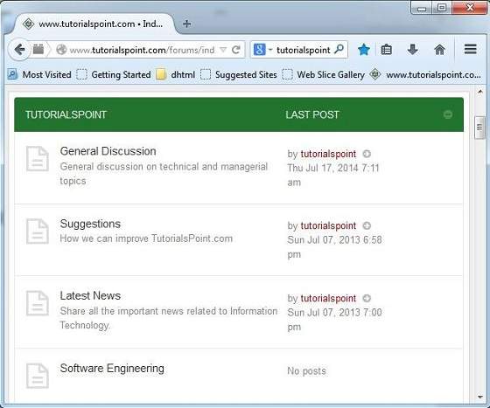Click the TUTORIALSPOINT category header link
Image resolution: width=490 pixels, height=408 pixels.
click(66, 114)
